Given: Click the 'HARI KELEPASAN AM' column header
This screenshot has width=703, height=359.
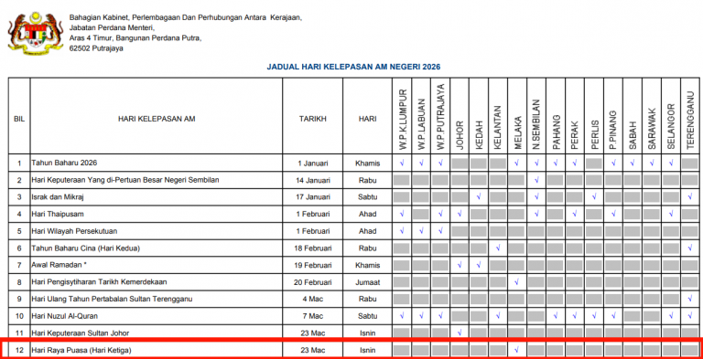Looking at the screenshot, I should point(157,119).
